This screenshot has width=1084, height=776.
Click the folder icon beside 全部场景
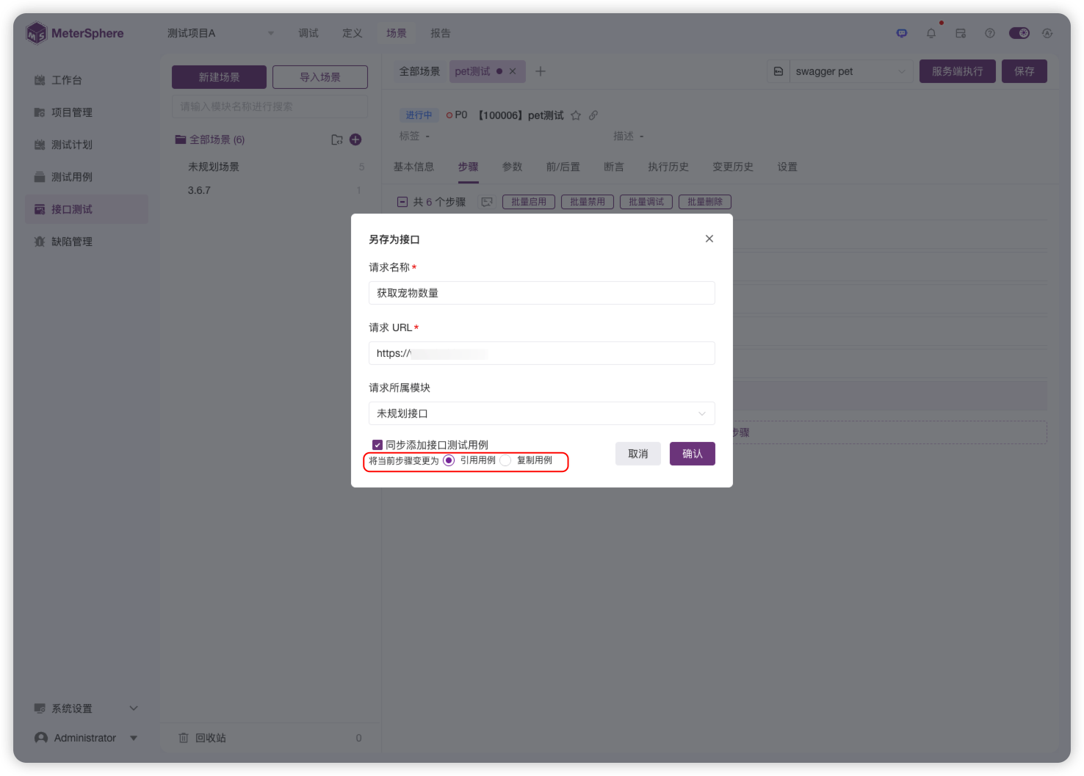coord(337,139)
